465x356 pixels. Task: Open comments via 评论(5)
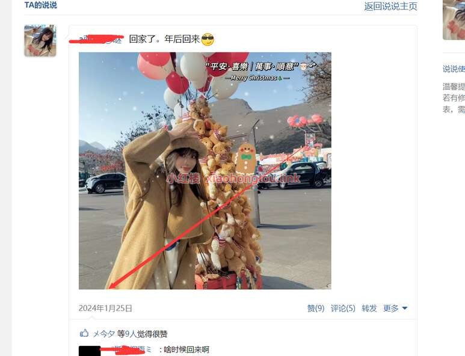point(343,308)
